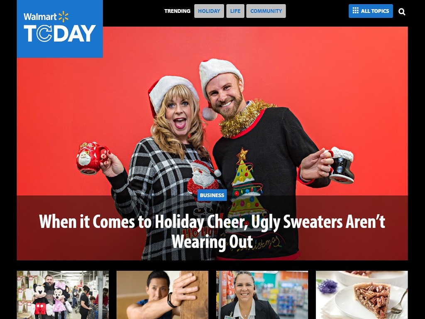This screenshot has height=319, width=425.
Task: Open the smiling store associate thumbnail
Action: [262, 295]
